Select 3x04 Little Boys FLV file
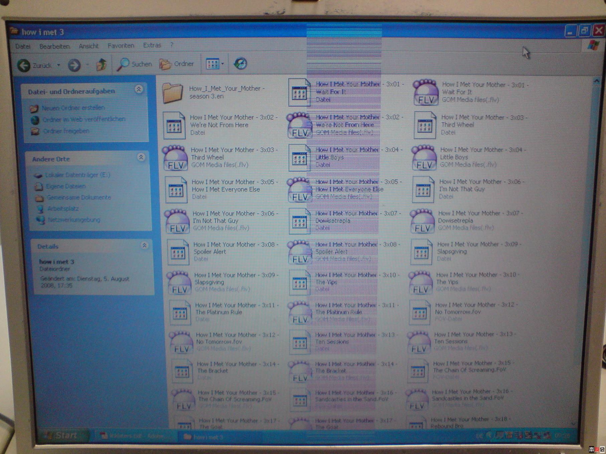The image size is (606, 454). (x=469, y=157)
